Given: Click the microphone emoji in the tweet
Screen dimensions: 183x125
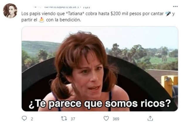Looking at the screenshot, I should tap(168, 14).
